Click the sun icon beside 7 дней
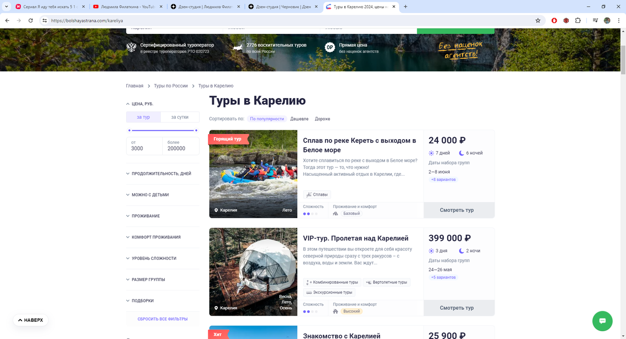Image resolution: width=626 pixels, height=339 pixels. click(431, 153)
